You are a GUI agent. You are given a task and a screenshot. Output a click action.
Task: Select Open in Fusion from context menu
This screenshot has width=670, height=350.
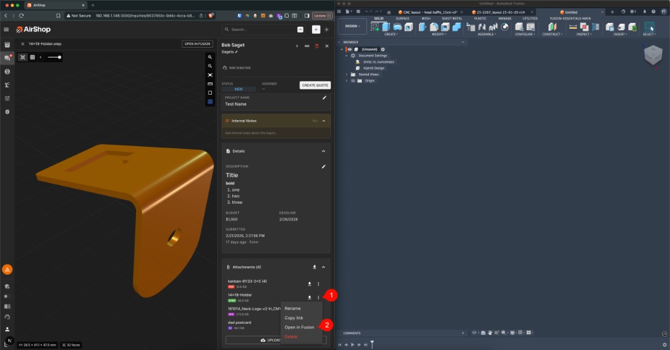(x=299, y=327)
